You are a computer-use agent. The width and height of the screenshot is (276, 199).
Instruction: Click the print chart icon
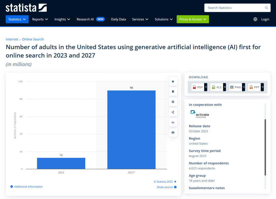173,132
